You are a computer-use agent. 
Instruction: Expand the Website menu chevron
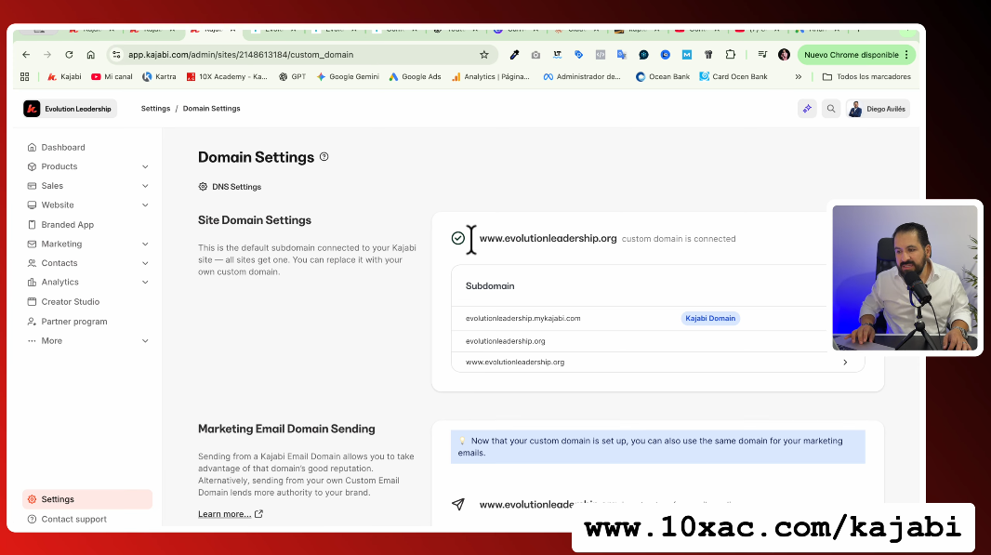coord(145,205)
